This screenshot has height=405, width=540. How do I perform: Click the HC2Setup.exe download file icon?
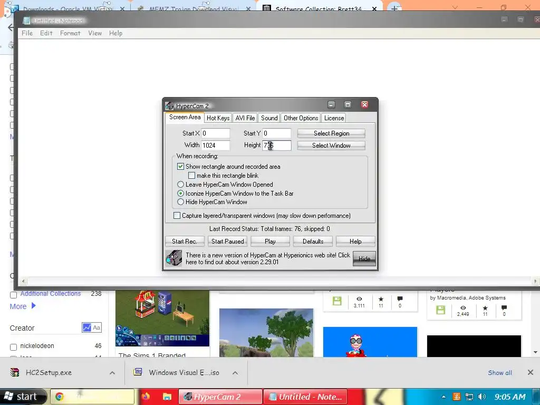(15, 372)
